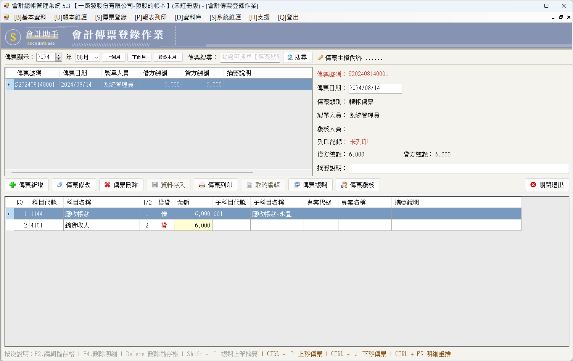Click the 摘要說明 input field on the right
Viewport: 573px width, 361px height.
(459, 169)
